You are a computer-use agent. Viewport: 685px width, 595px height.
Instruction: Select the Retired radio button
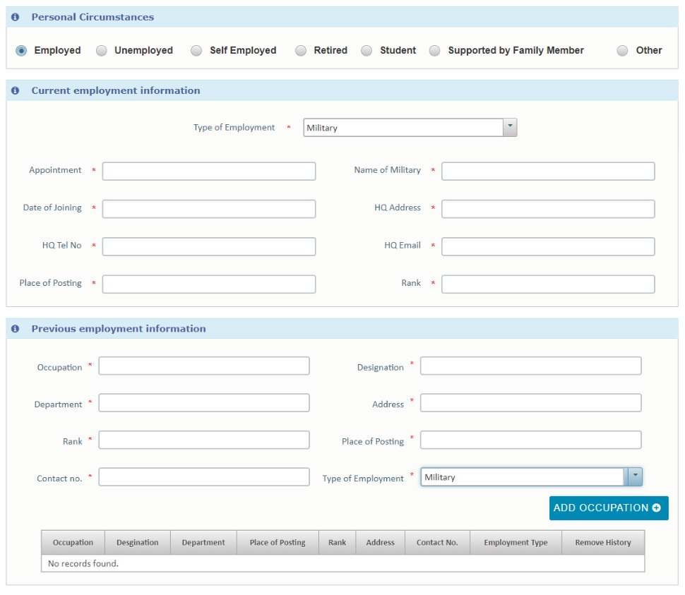tap(301, 51)
